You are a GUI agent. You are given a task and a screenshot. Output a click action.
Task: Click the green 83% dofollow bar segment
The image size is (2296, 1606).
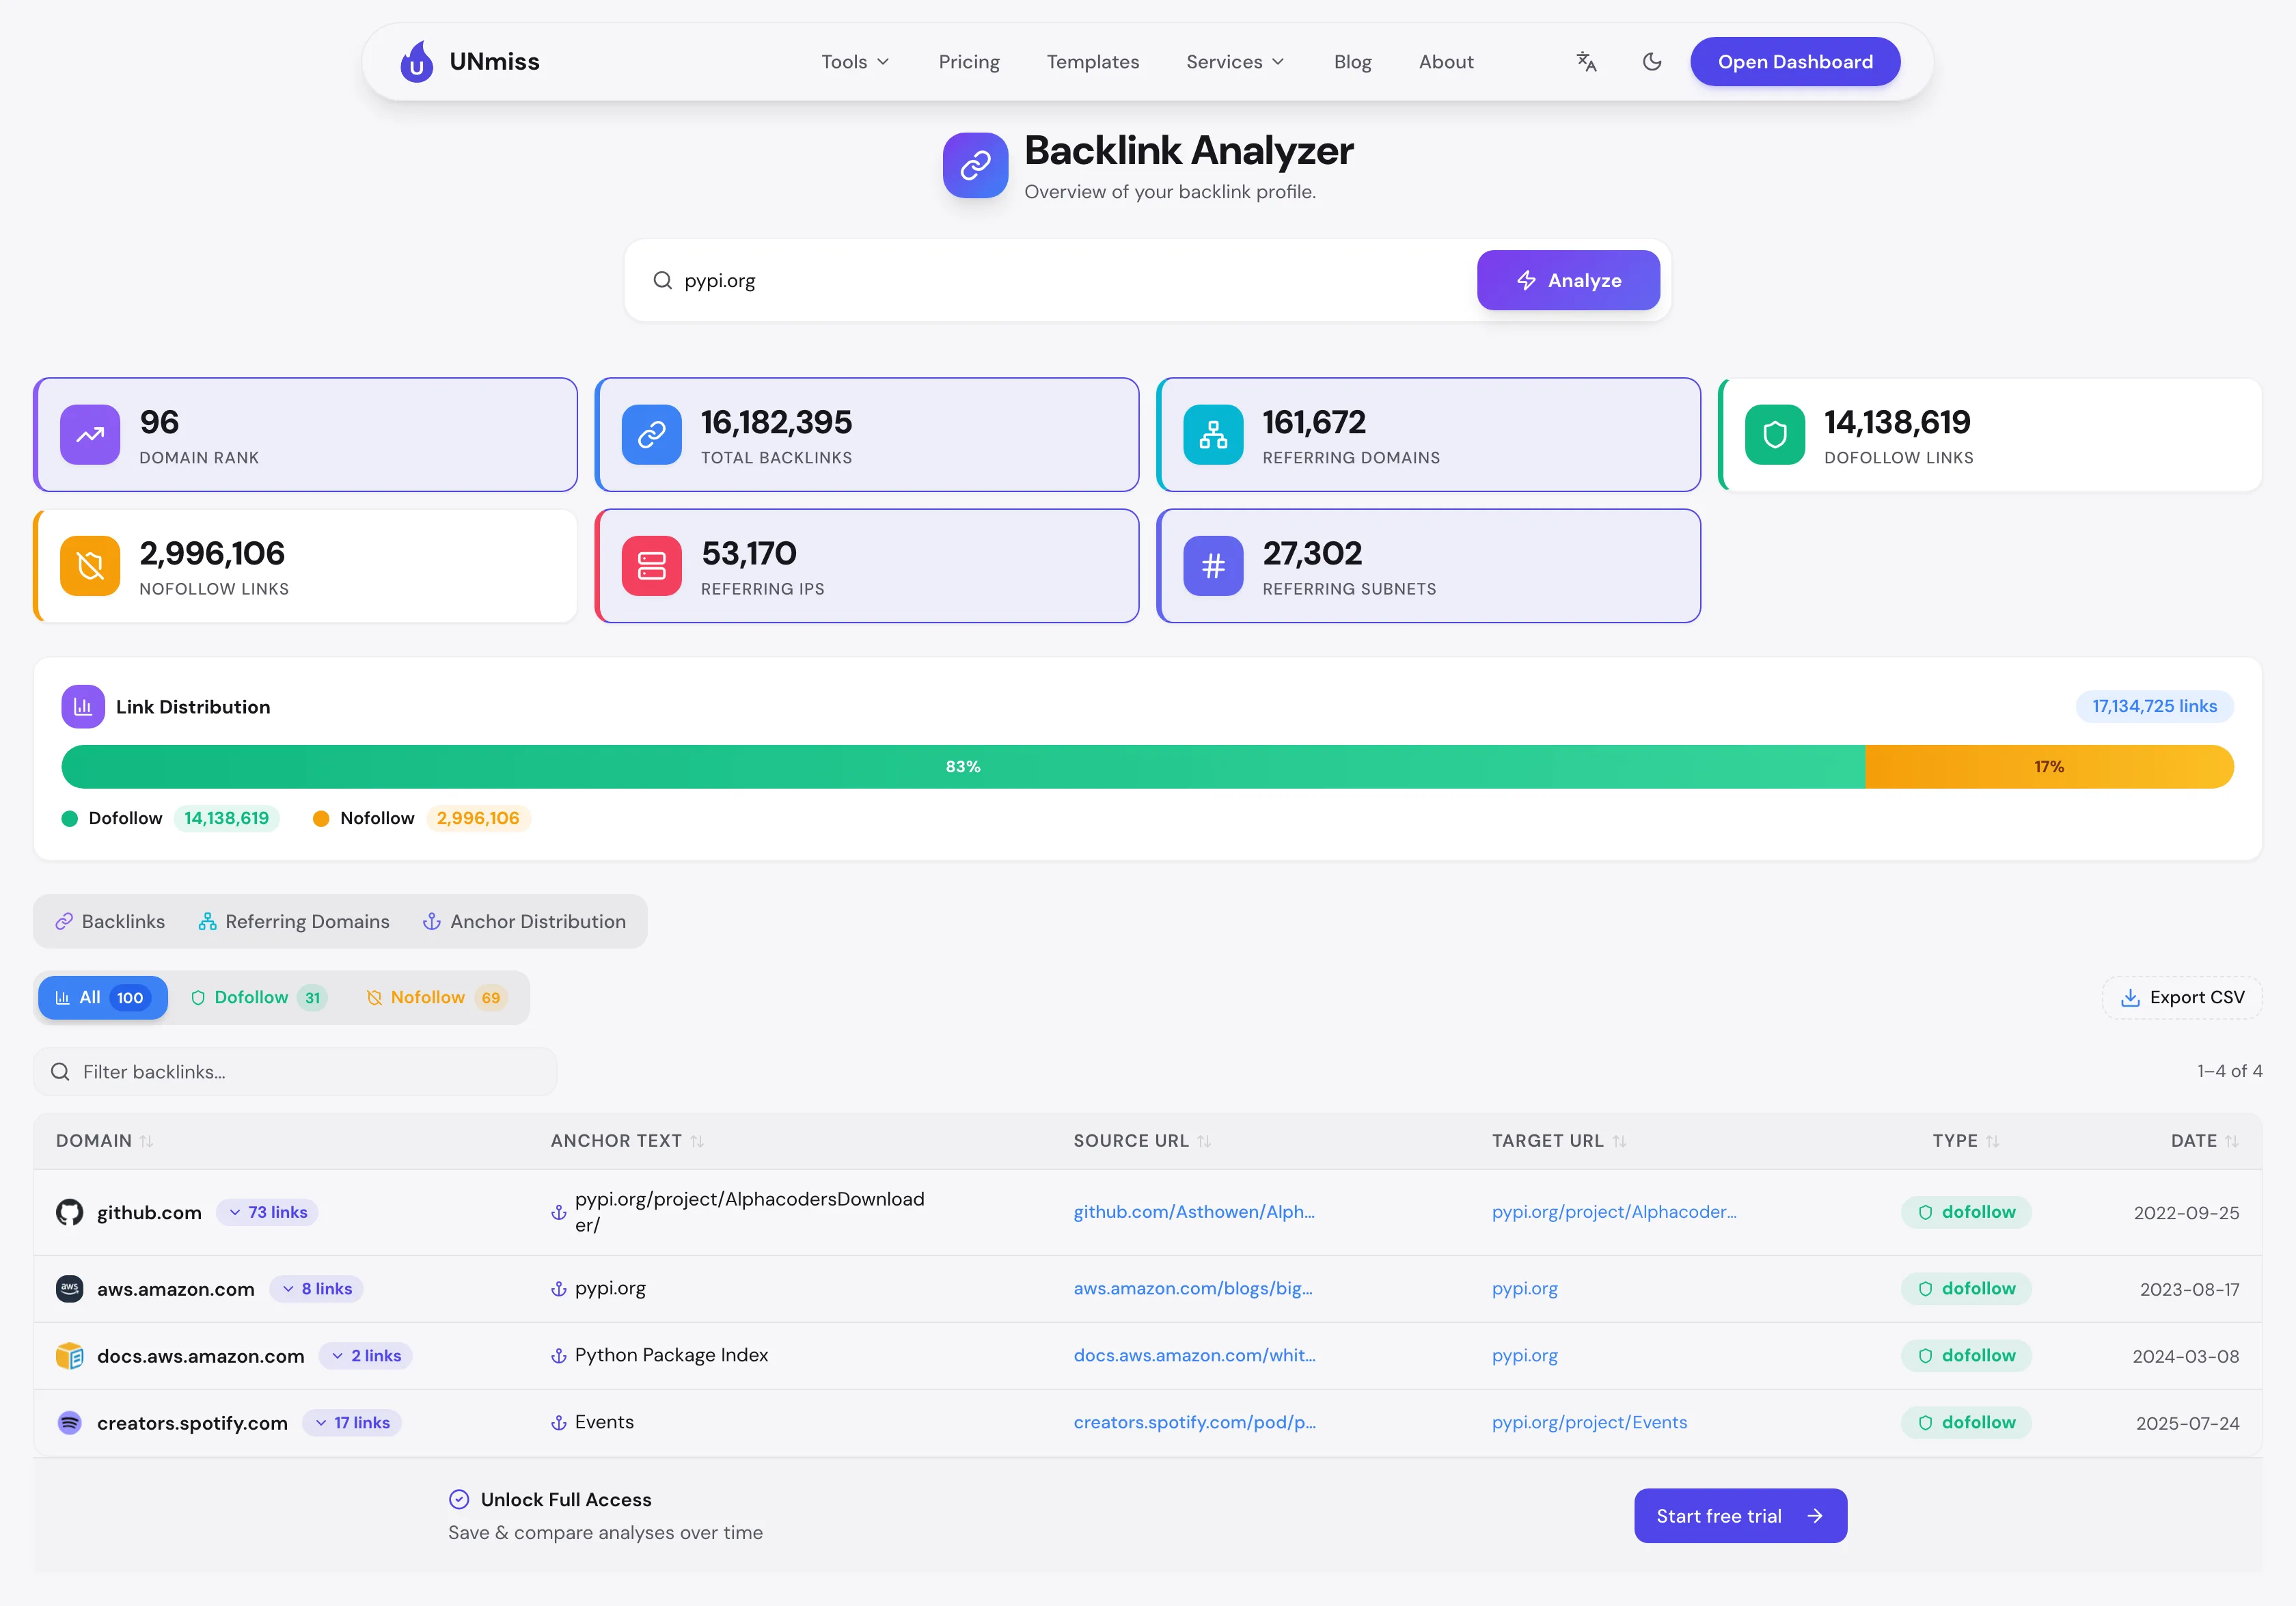point(963,767)
